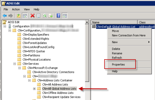Choose Rename from the context menu
The image size is (155, 100).
click(x=129, y=53)
